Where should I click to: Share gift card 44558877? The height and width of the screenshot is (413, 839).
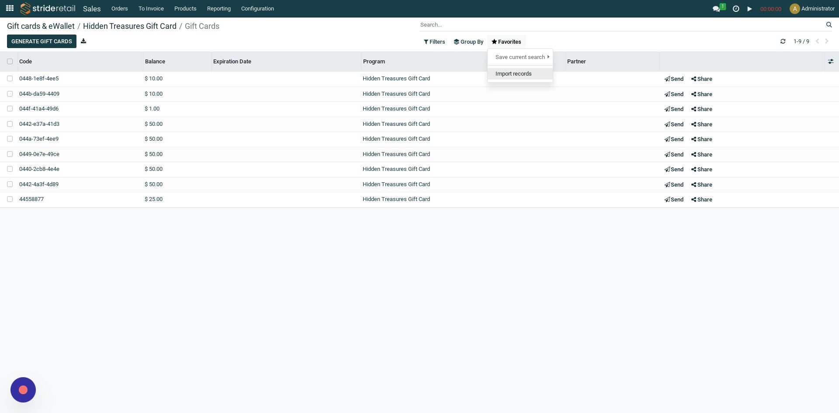coord(702,200)
